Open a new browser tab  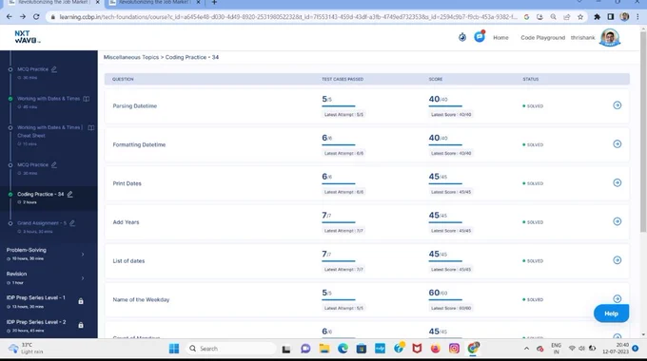pyautogui.click(x=214, y=3)
